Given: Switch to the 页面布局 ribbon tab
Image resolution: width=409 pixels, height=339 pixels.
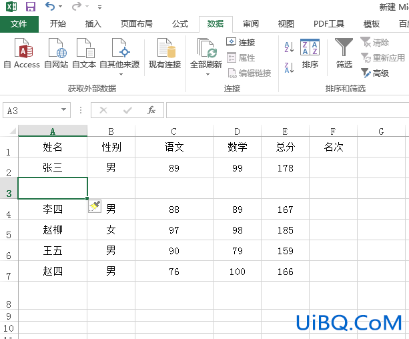Looking at the screenshot, I should tap(136, 24).
